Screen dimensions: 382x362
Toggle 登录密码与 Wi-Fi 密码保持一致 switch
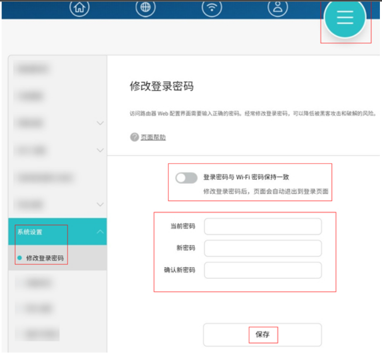[x=186, y=178]
